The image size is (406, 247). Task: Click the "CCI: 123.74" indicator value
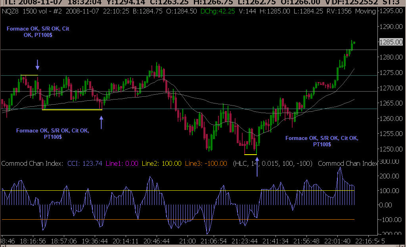pos(85,164)
